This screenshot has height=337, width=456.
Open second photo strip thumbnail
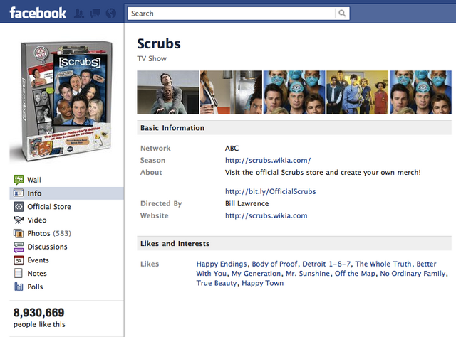(231, 92)
